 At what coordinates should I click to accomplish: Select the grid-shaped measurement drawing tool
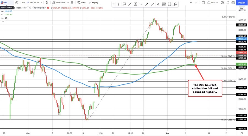pos(135,4)
